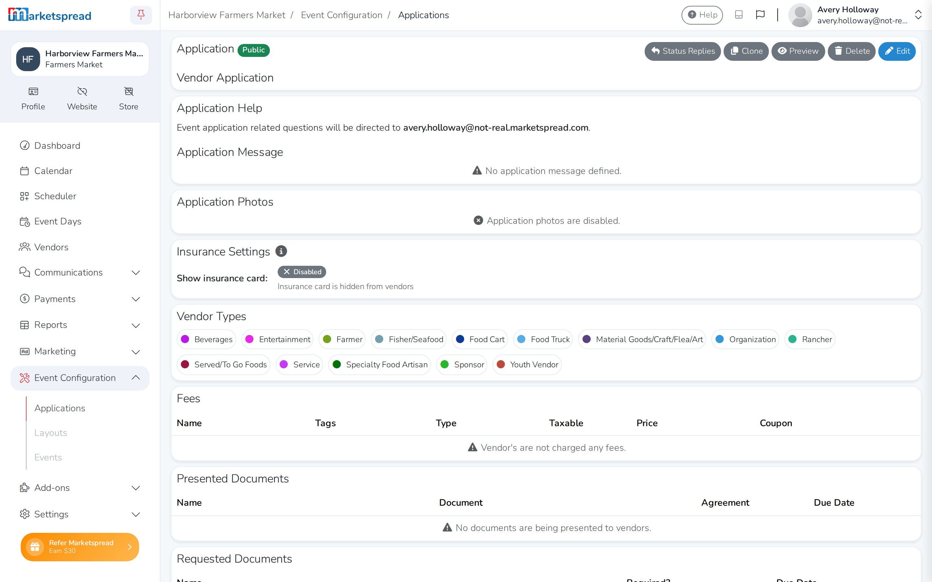Open the account switcher chevrons
Screen dimensions: 932x582
918,15
